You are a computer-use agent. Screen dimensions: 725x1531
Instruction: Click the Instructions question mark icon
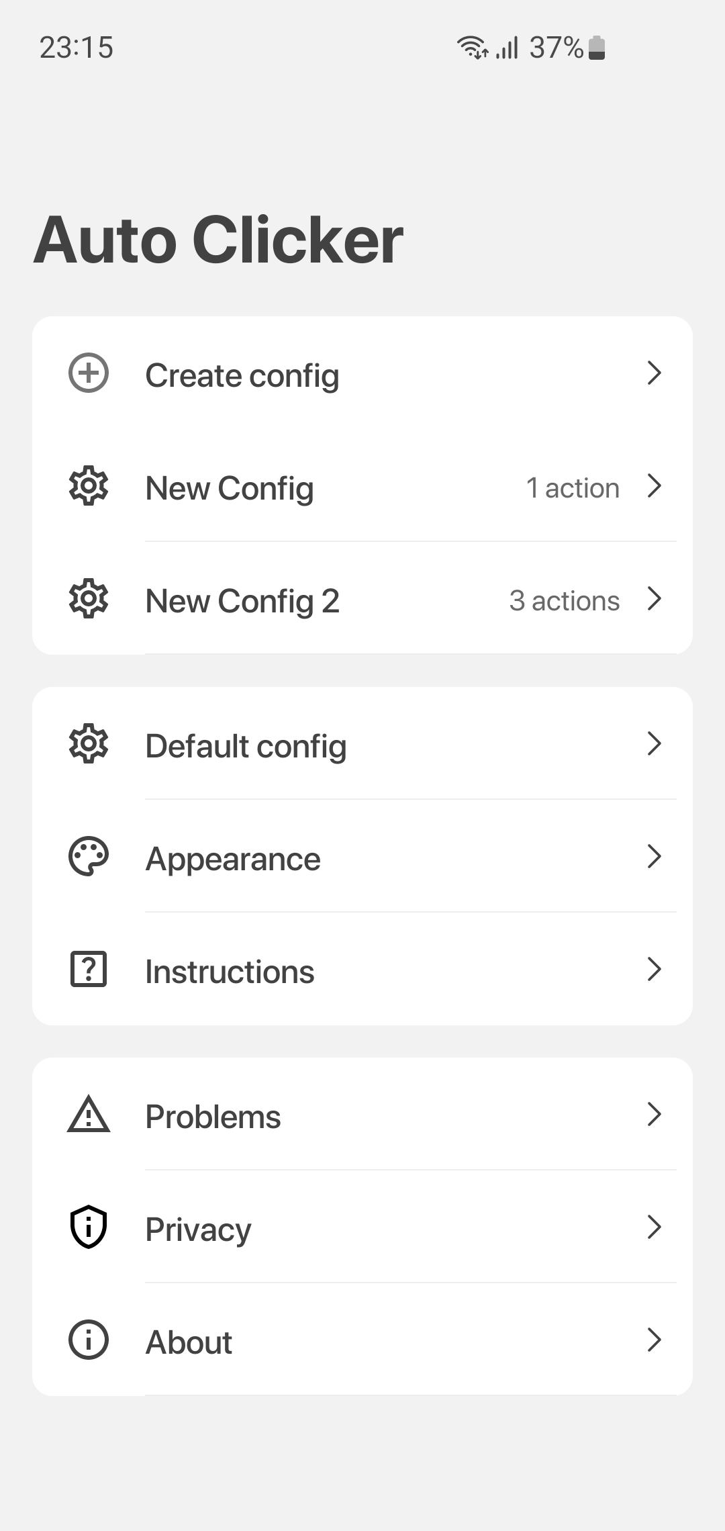(89, 969)
